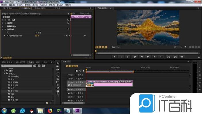
Task: Open the Program monitor settings wrench
Action: click(x=186, y=47)
